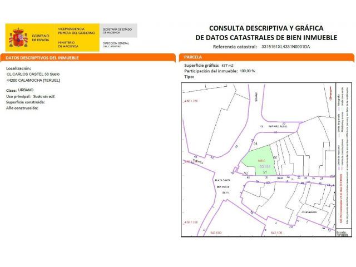Click the 'Uso principal:' label
Screen dimensions: 356x267
coord(18,96)
